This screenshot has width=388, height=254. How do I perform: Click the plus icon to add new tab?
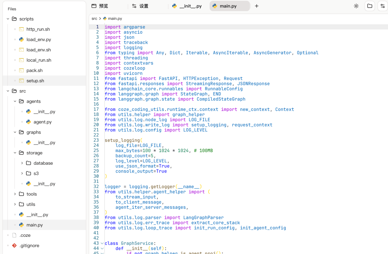257,6
